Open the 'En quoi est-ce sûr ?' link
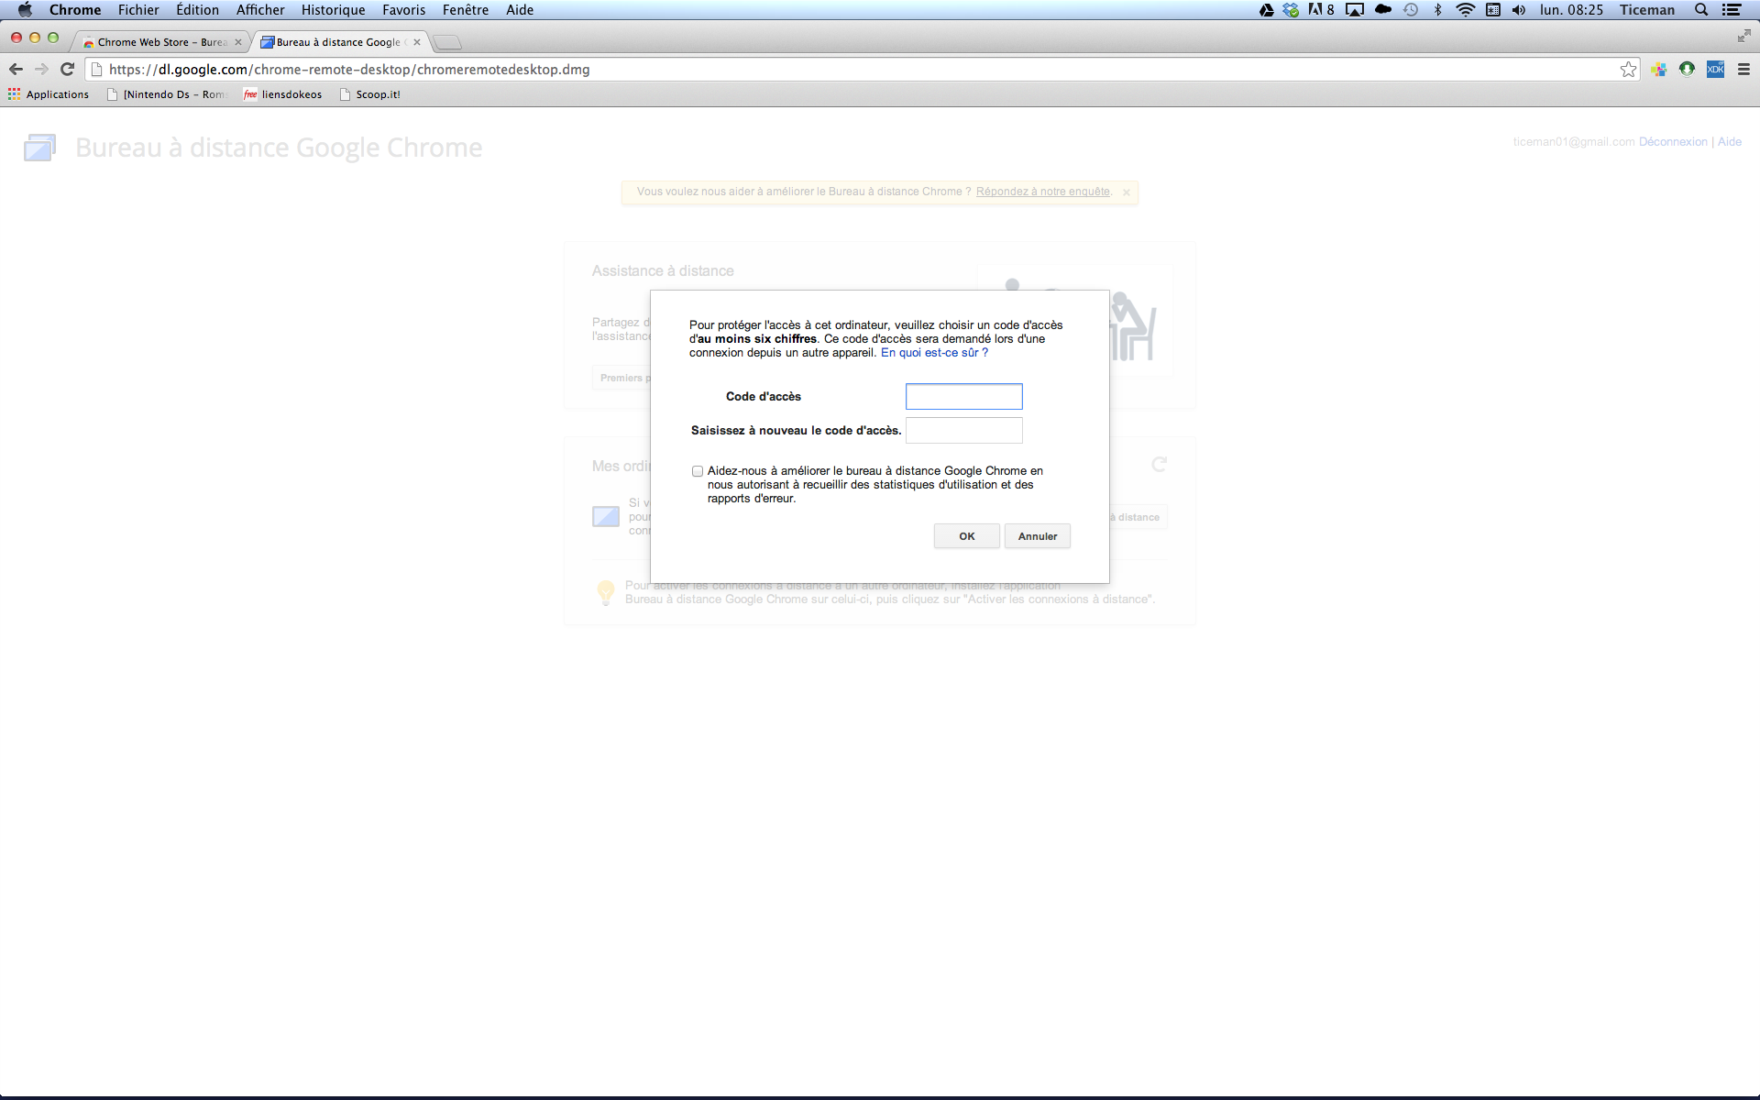1760x1100 pixels. 934,353
